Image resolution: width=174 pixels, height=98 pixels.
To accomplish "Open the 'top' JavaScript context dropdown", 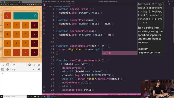I will 23,69.
